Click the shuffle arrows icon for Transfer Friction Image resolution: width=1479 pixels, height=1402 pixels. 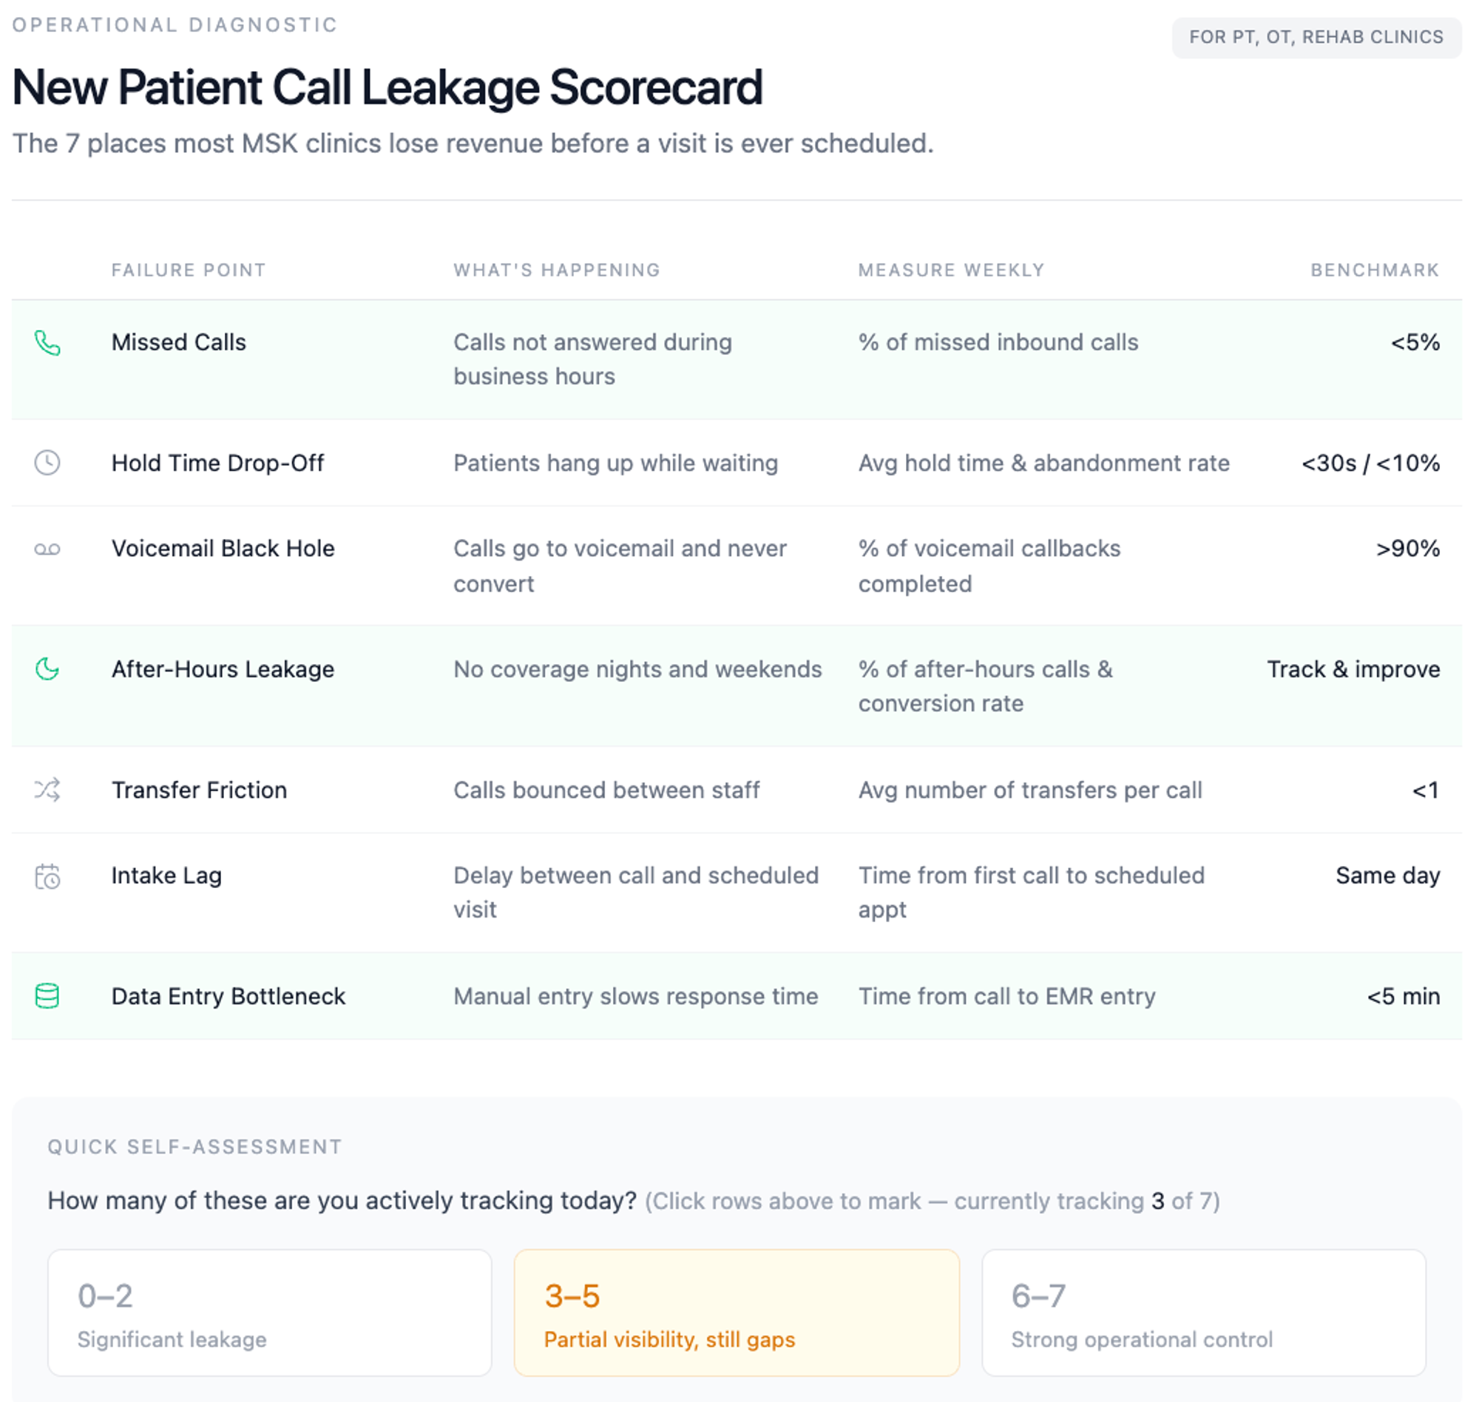click(x=47, y=790)
